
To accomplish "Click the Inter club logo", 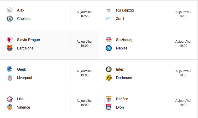I will click(x=108, y=69).
